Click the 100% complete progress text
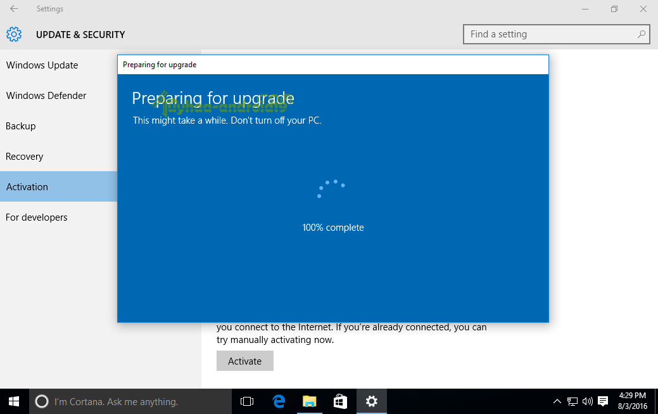658x414 pixels. pyautogui.click(x=332, y=228)
